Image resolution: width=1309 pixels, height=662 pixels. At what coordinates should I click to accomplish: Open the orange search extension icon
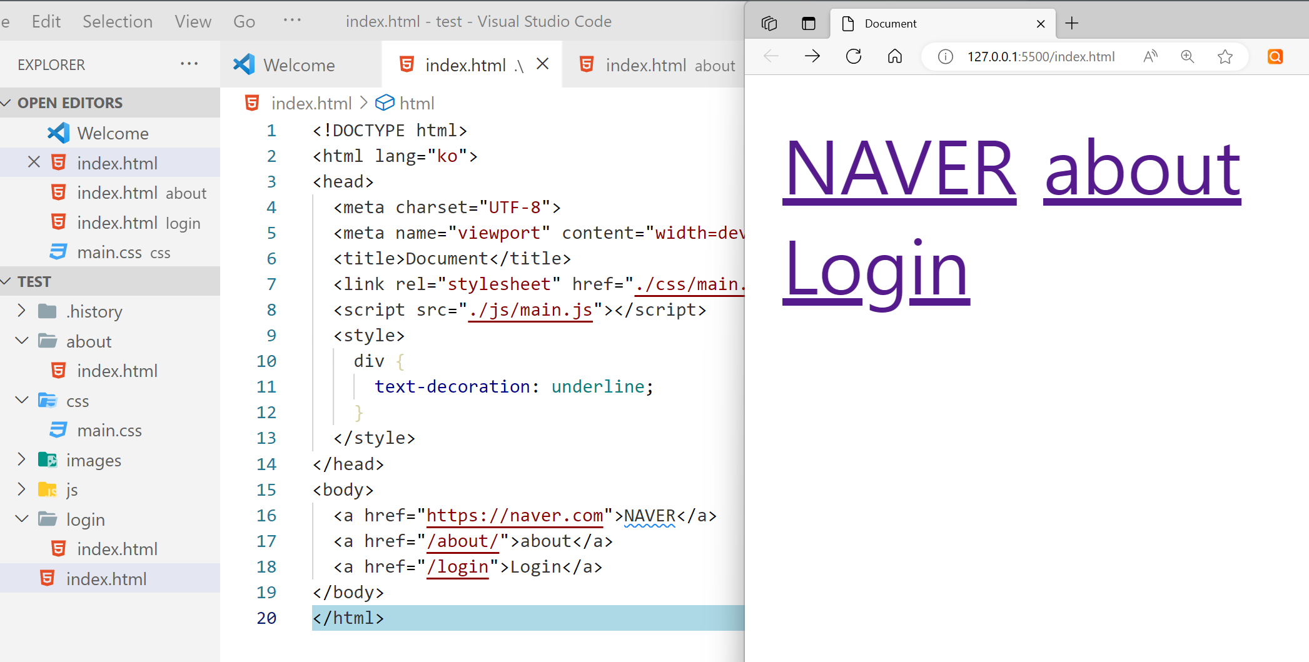tap(1275, 56)
